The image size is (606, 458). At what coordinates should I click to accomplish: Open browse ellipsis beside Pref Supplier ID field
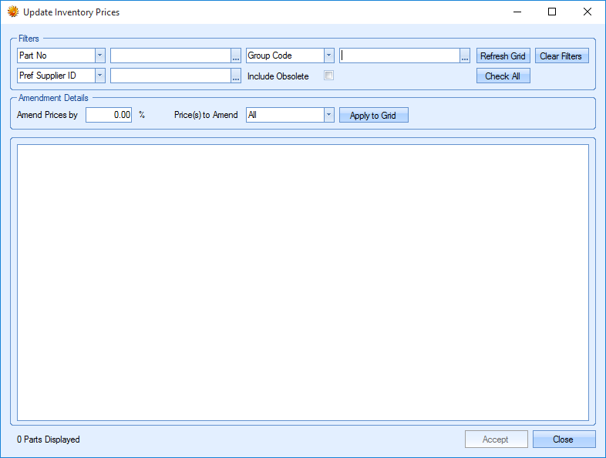click(x=236, y=76)
